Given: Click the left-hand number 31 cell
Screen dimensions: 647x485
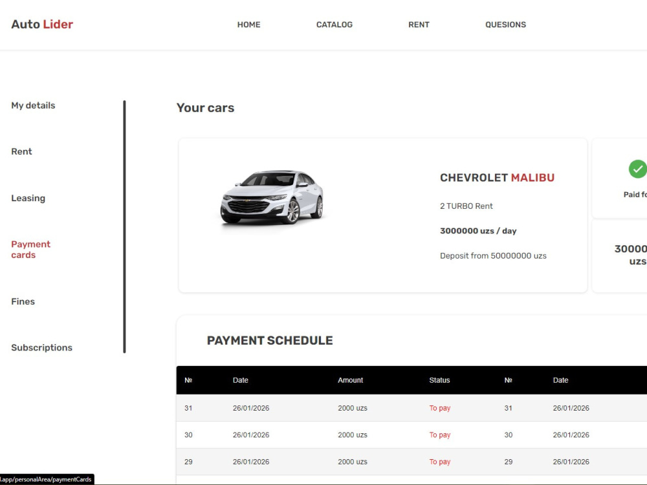Looking at the screenshot, I should point(188,408).
